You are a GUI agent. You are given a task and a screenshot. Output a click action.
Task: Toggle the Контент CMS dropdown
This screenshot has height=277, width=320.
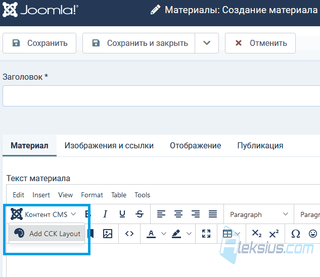[43, 214]
